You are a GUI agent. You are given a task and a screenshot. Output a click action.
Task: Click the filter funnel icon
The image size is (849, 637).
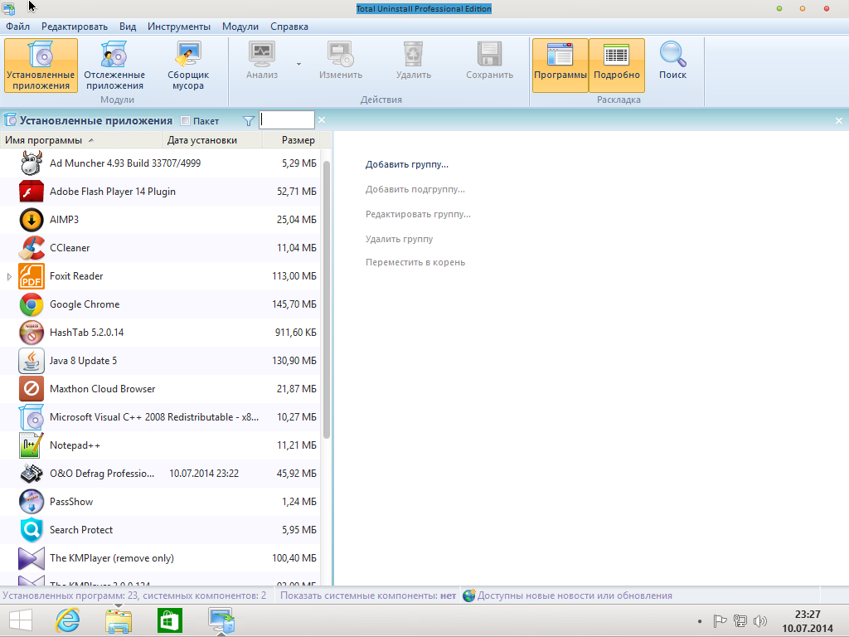tap(249, 121)
